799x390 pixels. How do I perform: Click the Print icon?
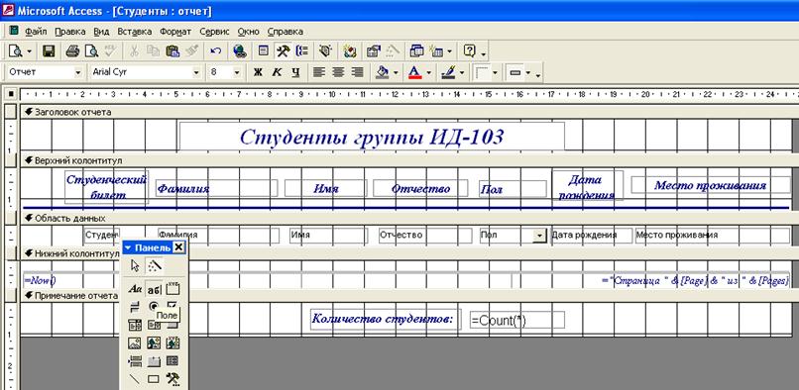[x=73, y=50]
